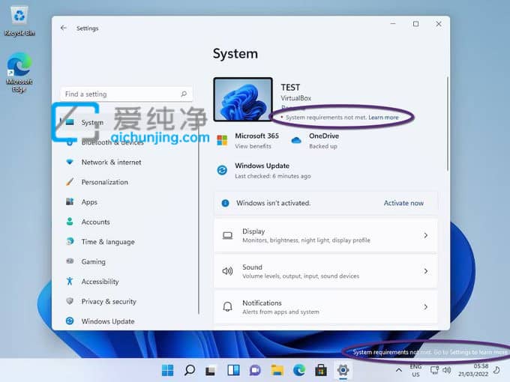
Task: Select Windows Update in sidebar
Action: (108, 321)
